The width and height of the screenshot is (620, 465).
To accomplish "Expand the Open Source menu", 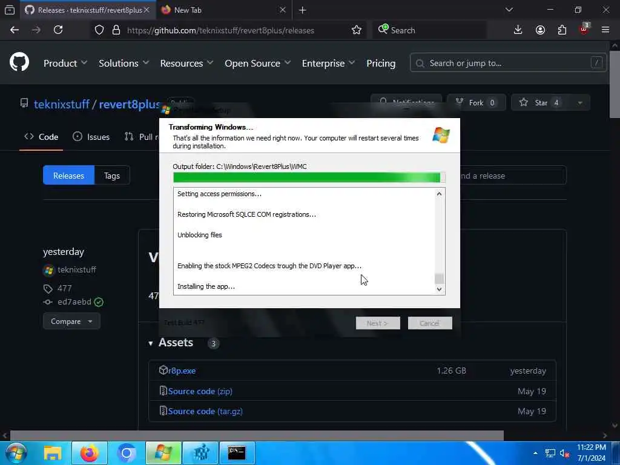I will click(258, 63).
